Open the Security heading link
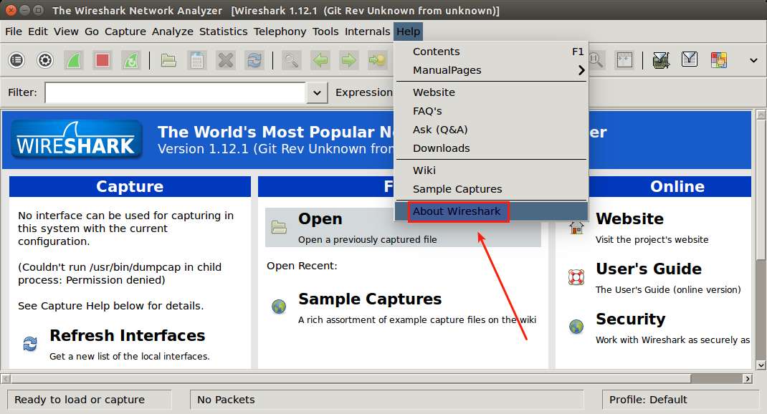The height and width of the screenshot is (414, 767). click(x=631, y=319)
